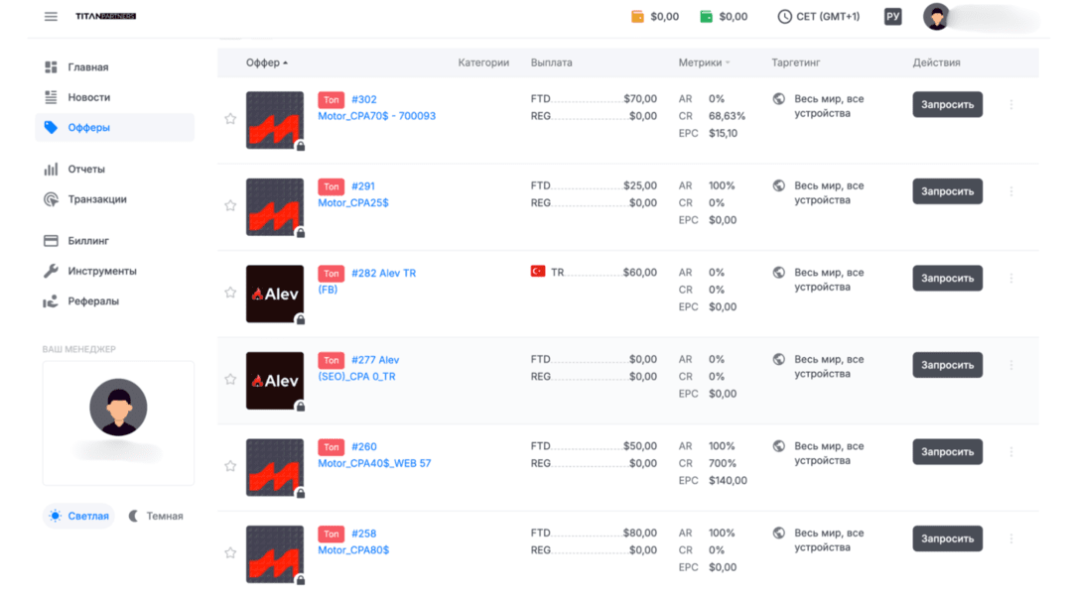Open the user avatar in top right

(938, 16)
